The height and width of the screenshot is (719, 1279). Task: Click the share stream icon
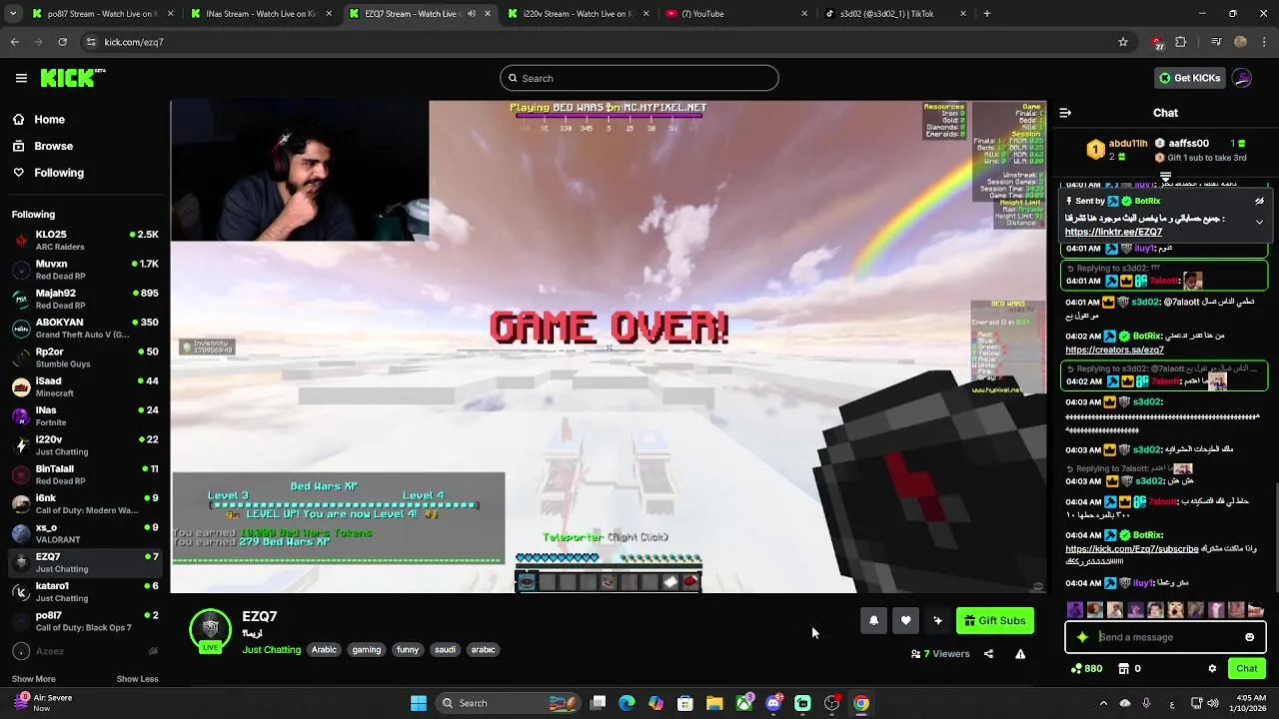[x=988, y=654]
